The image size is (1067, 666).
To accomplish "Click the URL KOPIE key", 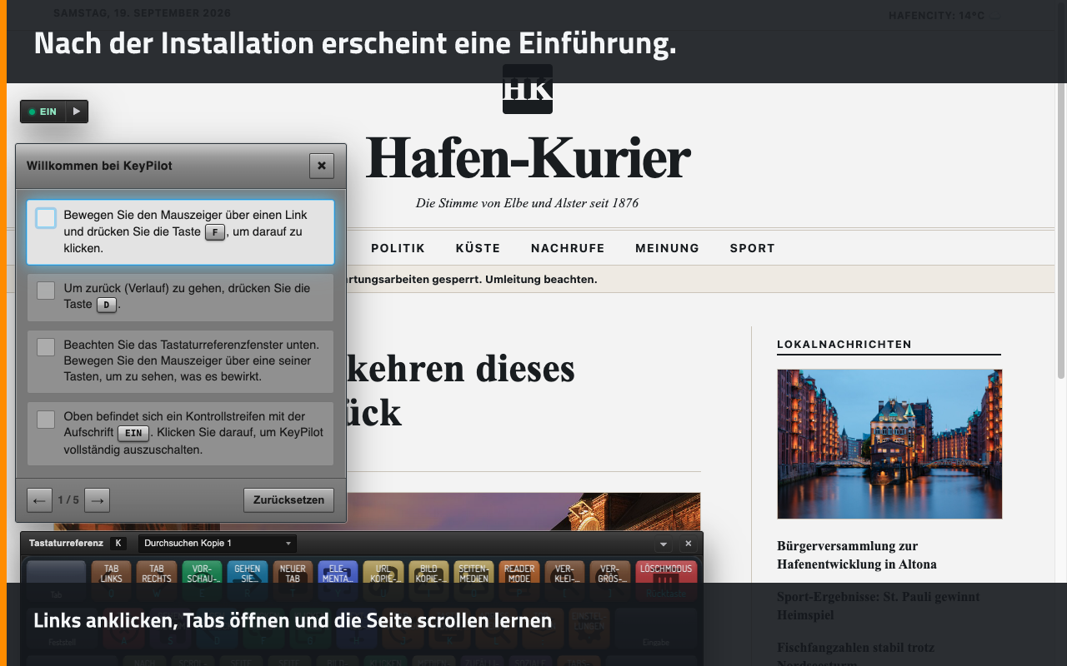I will [383, 581].
